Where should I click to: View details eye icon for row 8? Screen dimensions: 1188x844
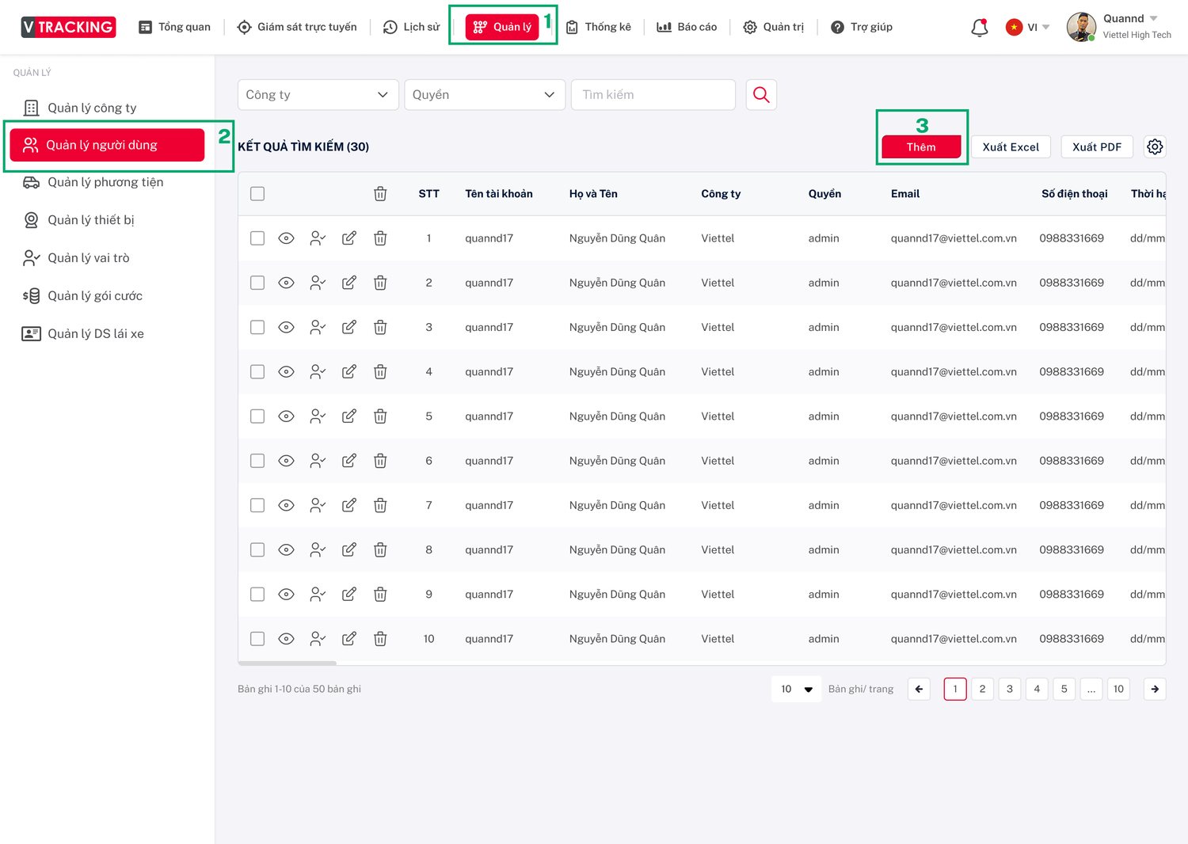[287, 549]
